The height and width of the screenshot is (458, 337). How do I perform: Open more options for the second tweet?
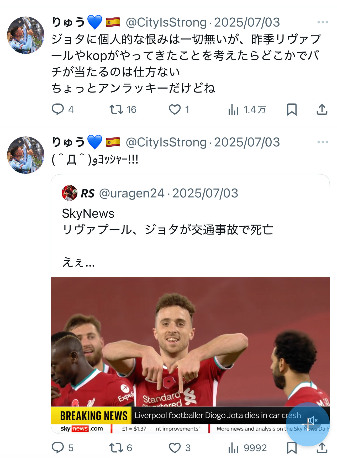323,142
